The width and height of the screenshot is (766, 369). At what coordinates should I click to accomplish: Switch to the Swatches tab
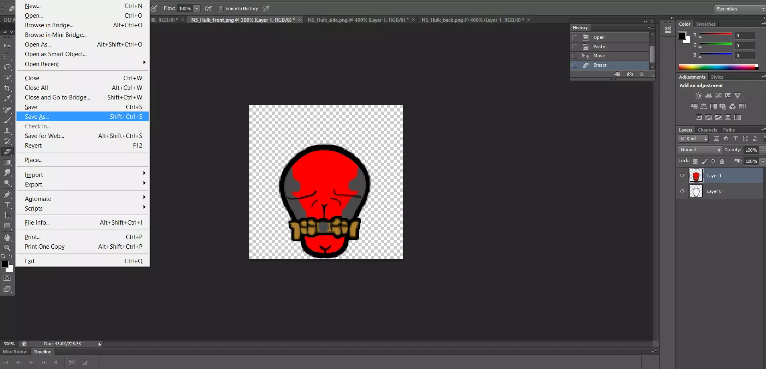705,24
